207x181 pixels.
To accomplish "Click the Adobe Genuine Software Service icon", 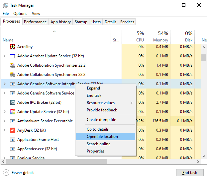I will click(13, 93).
